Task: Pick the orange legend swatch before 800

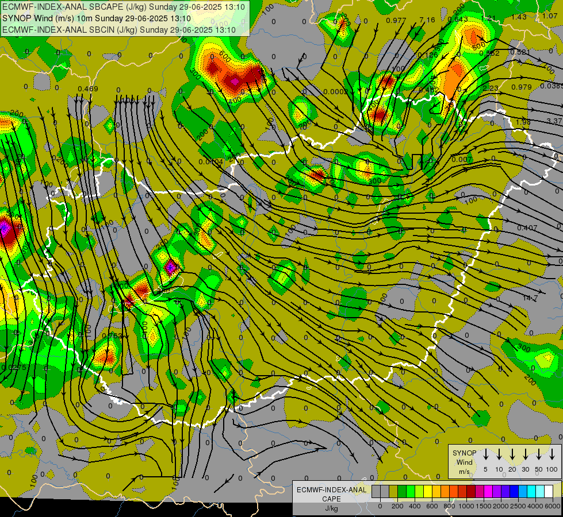Action: click(x=445, y=491)
